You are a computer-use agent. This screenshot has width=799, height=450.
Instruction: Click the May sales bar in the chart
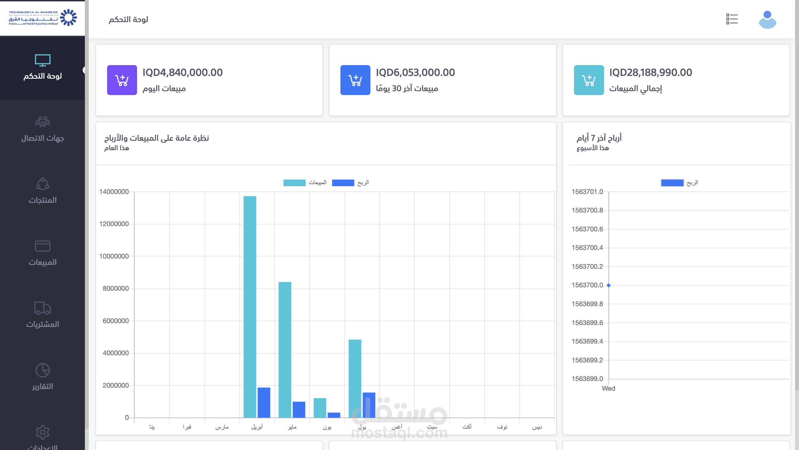[x=285, y=350]
